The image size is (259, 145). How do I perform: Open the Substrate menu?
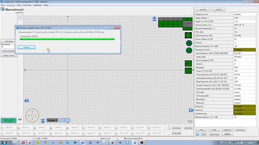(x=37, y=5)
